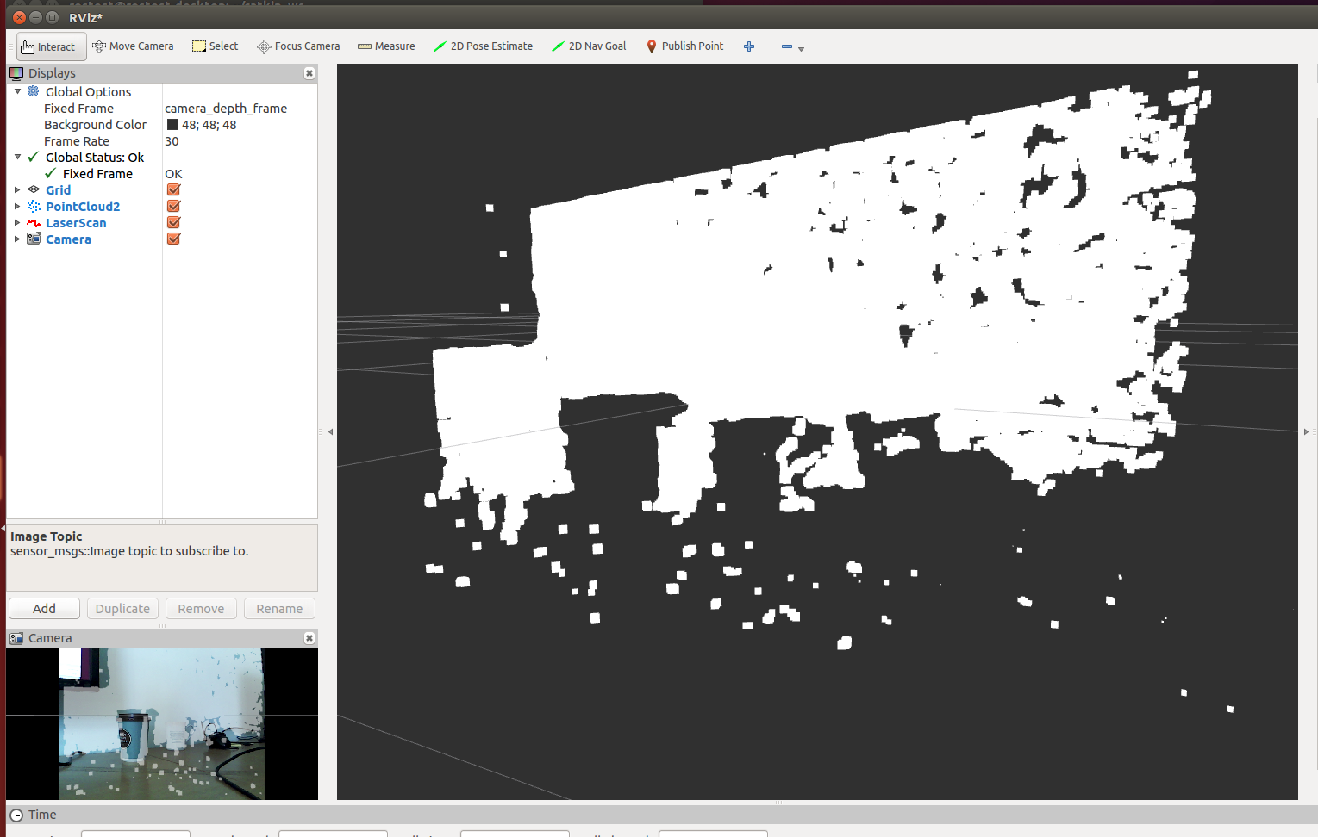Screen dimensions: 1318x837
Task: Pick the Measure ruler tool
Action: click(386, 46)
